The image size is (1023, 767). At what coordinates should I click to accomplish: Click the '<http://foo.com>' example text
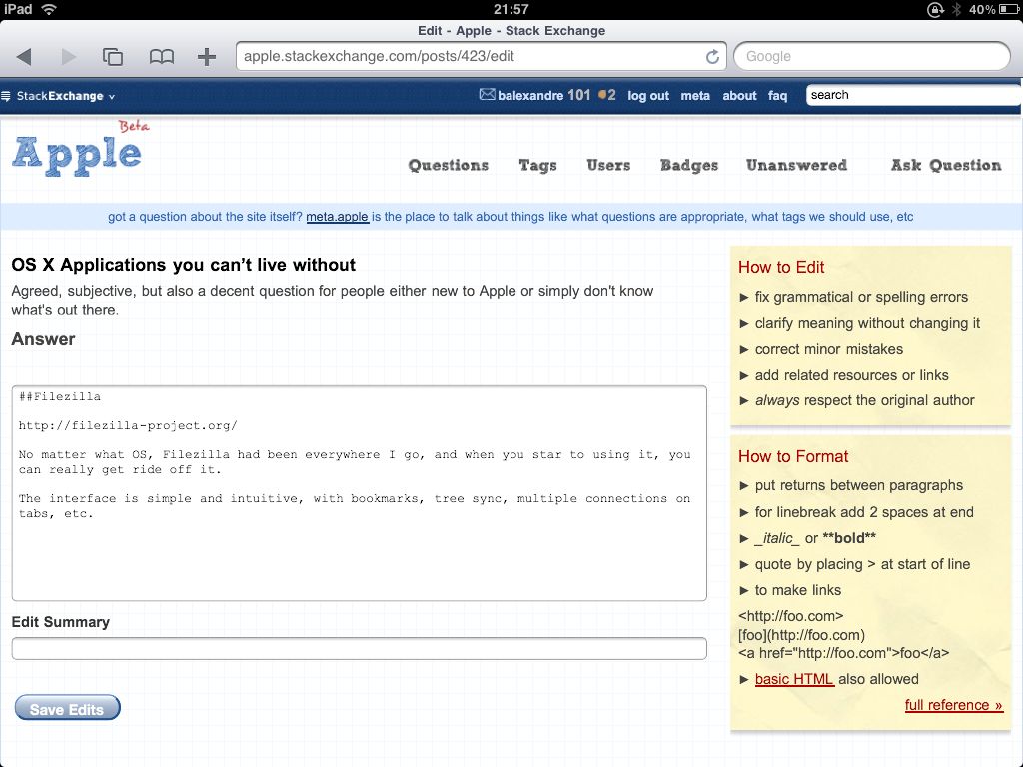coord(791,616)
